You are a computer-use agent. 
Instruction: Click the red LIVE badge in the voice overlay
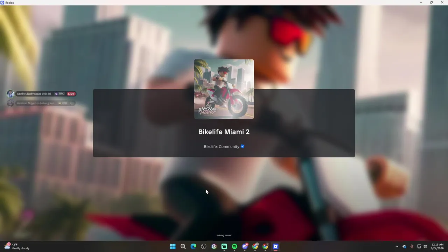click(x=71, y=94)
